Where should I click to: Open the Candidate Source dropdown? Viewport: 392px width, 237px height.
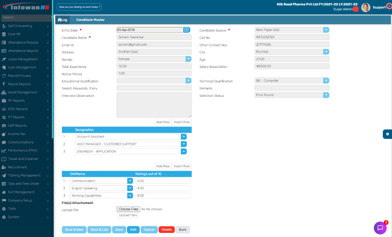[326, 30]
